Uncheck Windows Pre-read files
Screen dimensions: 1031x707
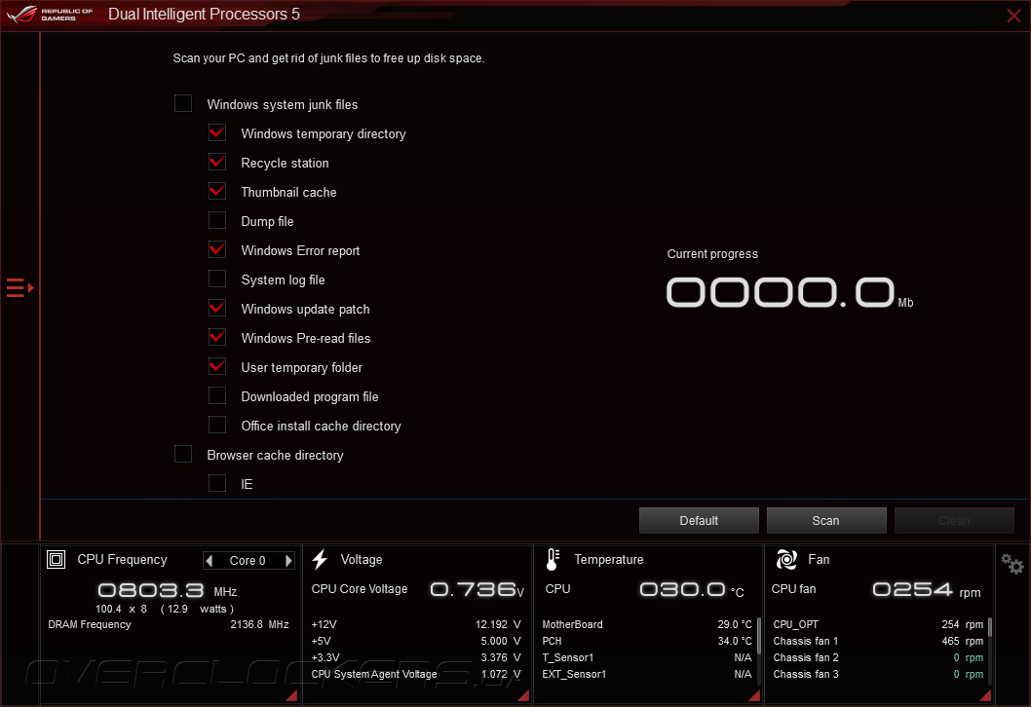[217, 338]
